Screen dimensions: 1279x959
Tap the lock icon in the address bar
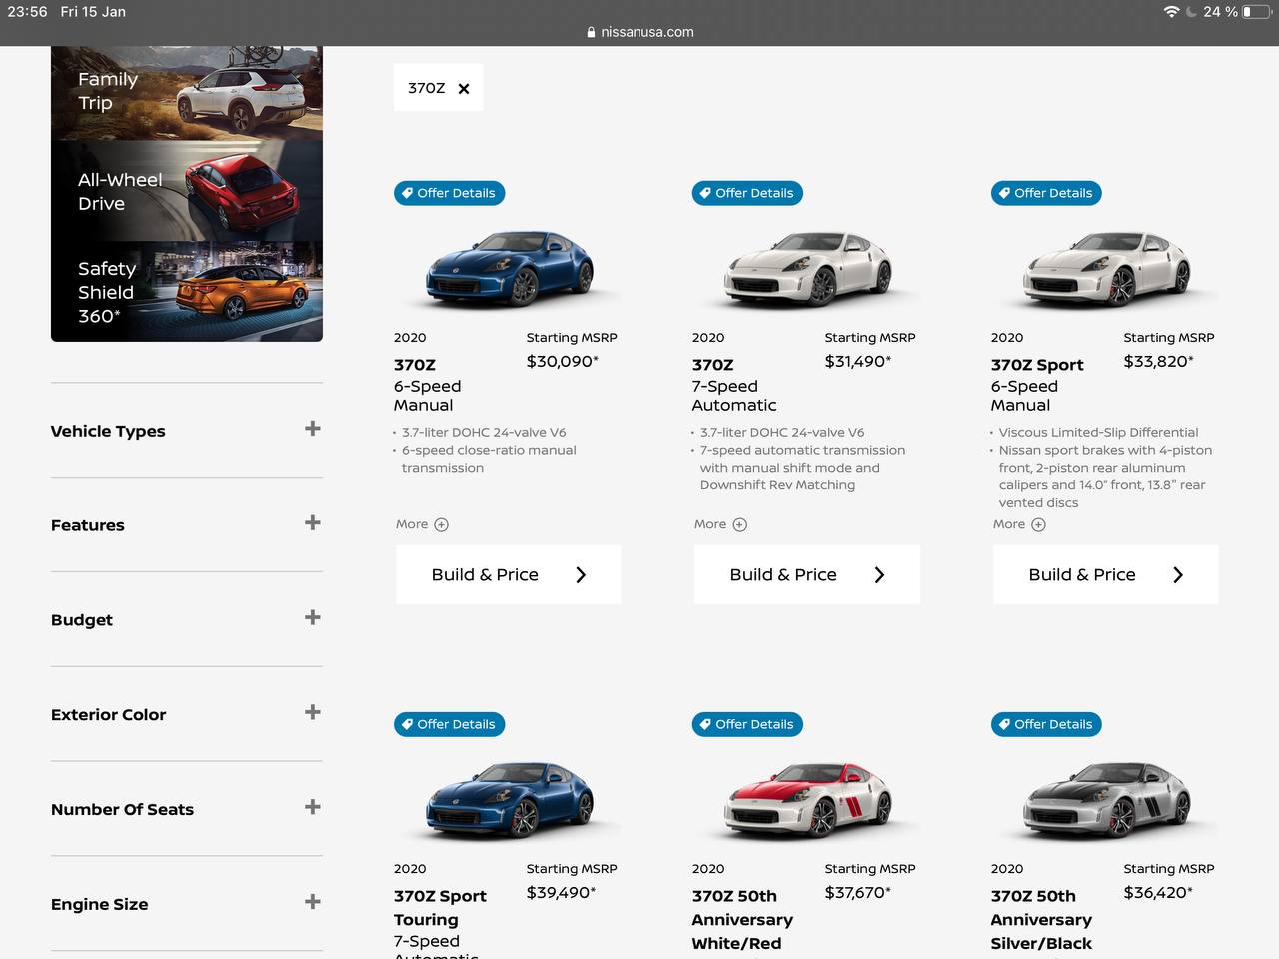tap(592, 32)
